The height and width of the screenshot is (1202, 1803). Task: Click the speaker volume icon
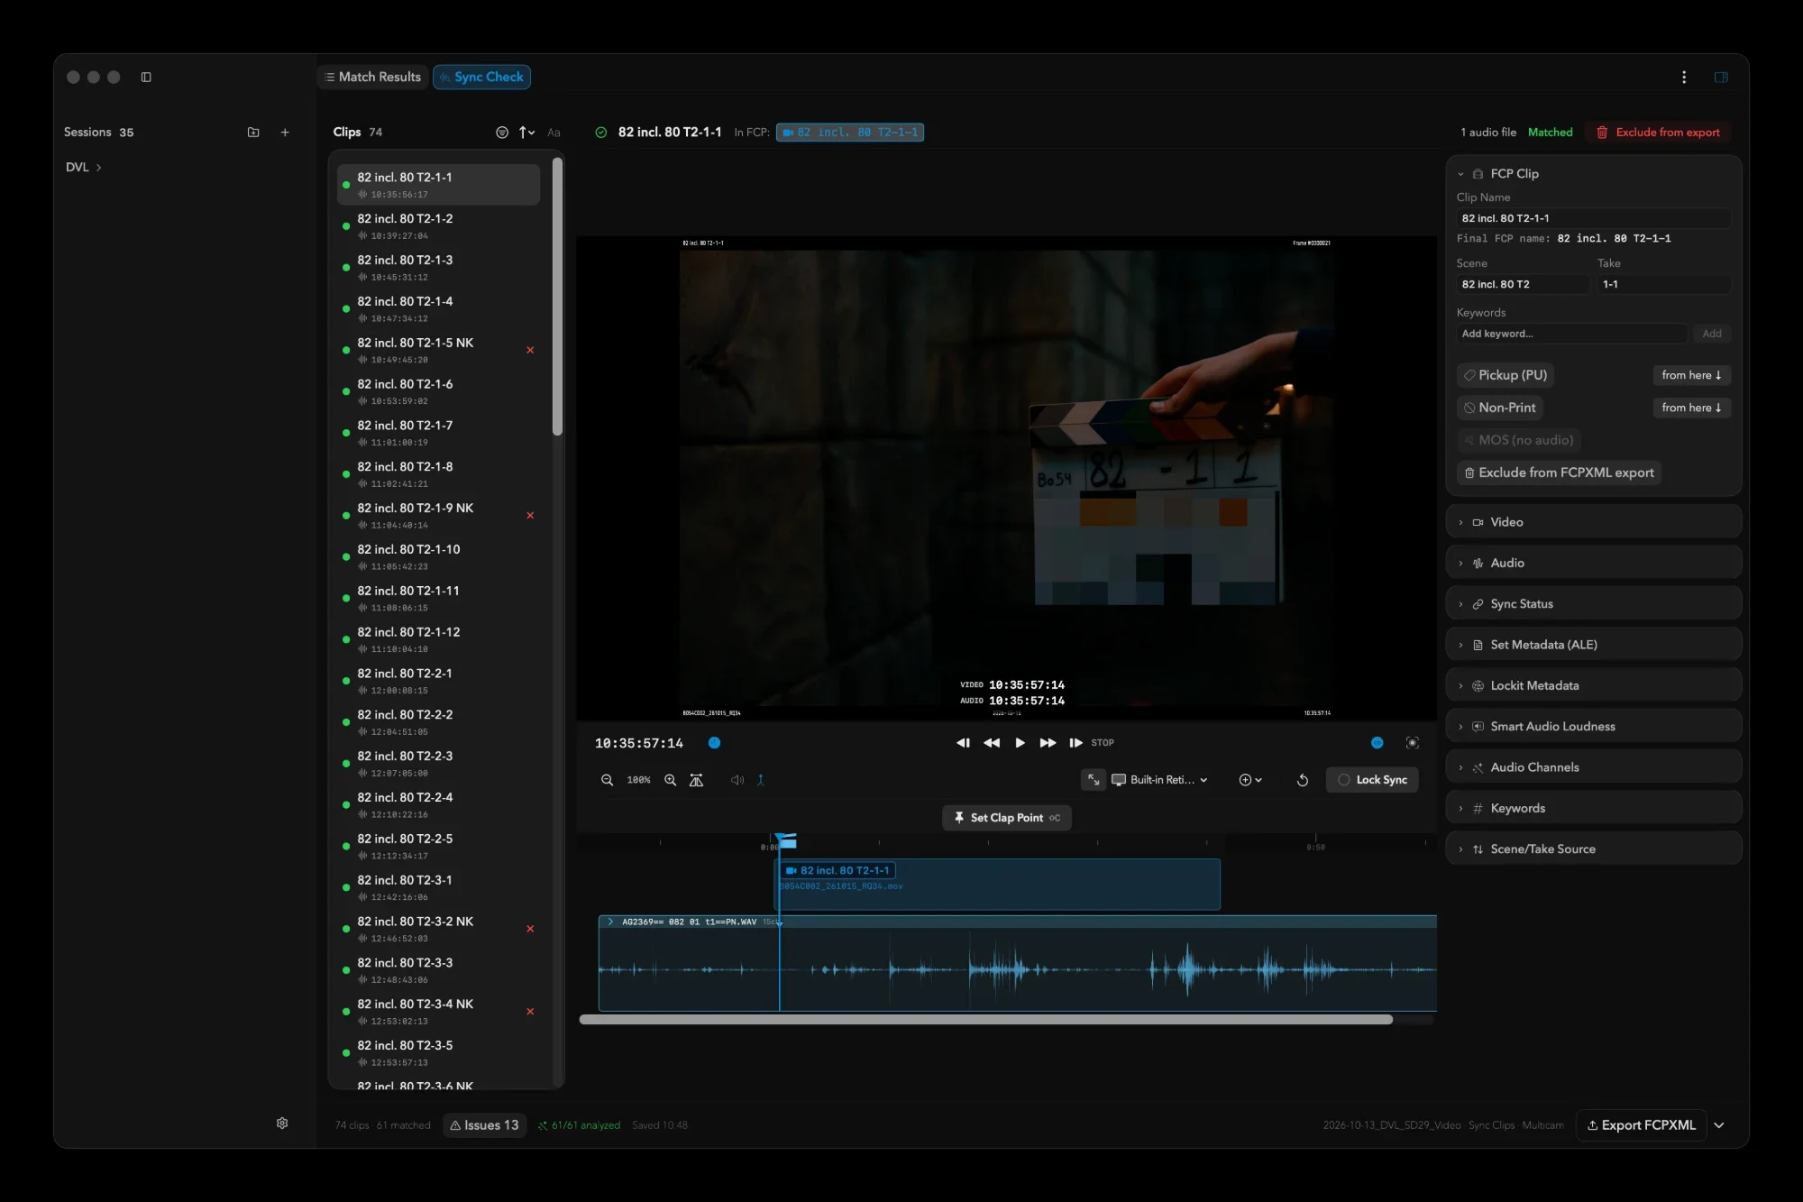coord(737,780)
